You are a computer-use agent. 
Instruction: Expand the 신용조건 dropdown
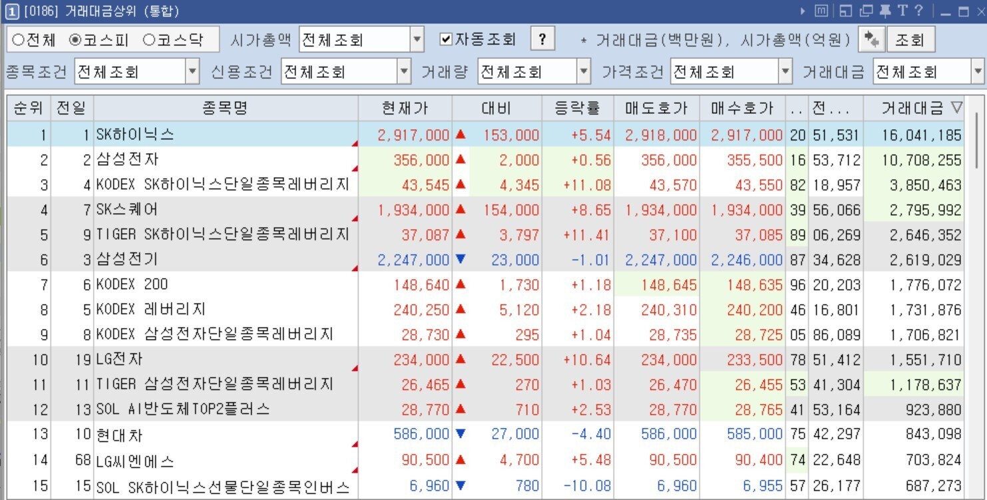point(346,71)
